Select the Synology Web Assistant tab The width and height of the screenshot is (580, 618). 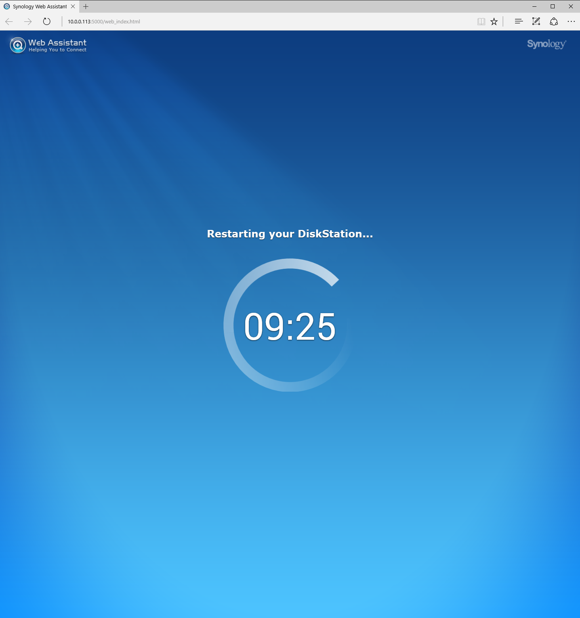(x=40, y=6)
